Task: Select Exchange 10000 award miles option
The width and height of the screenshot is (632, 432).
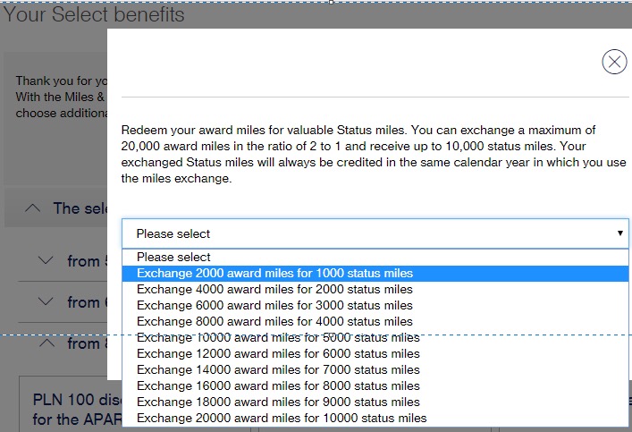Action: point(375,337)
